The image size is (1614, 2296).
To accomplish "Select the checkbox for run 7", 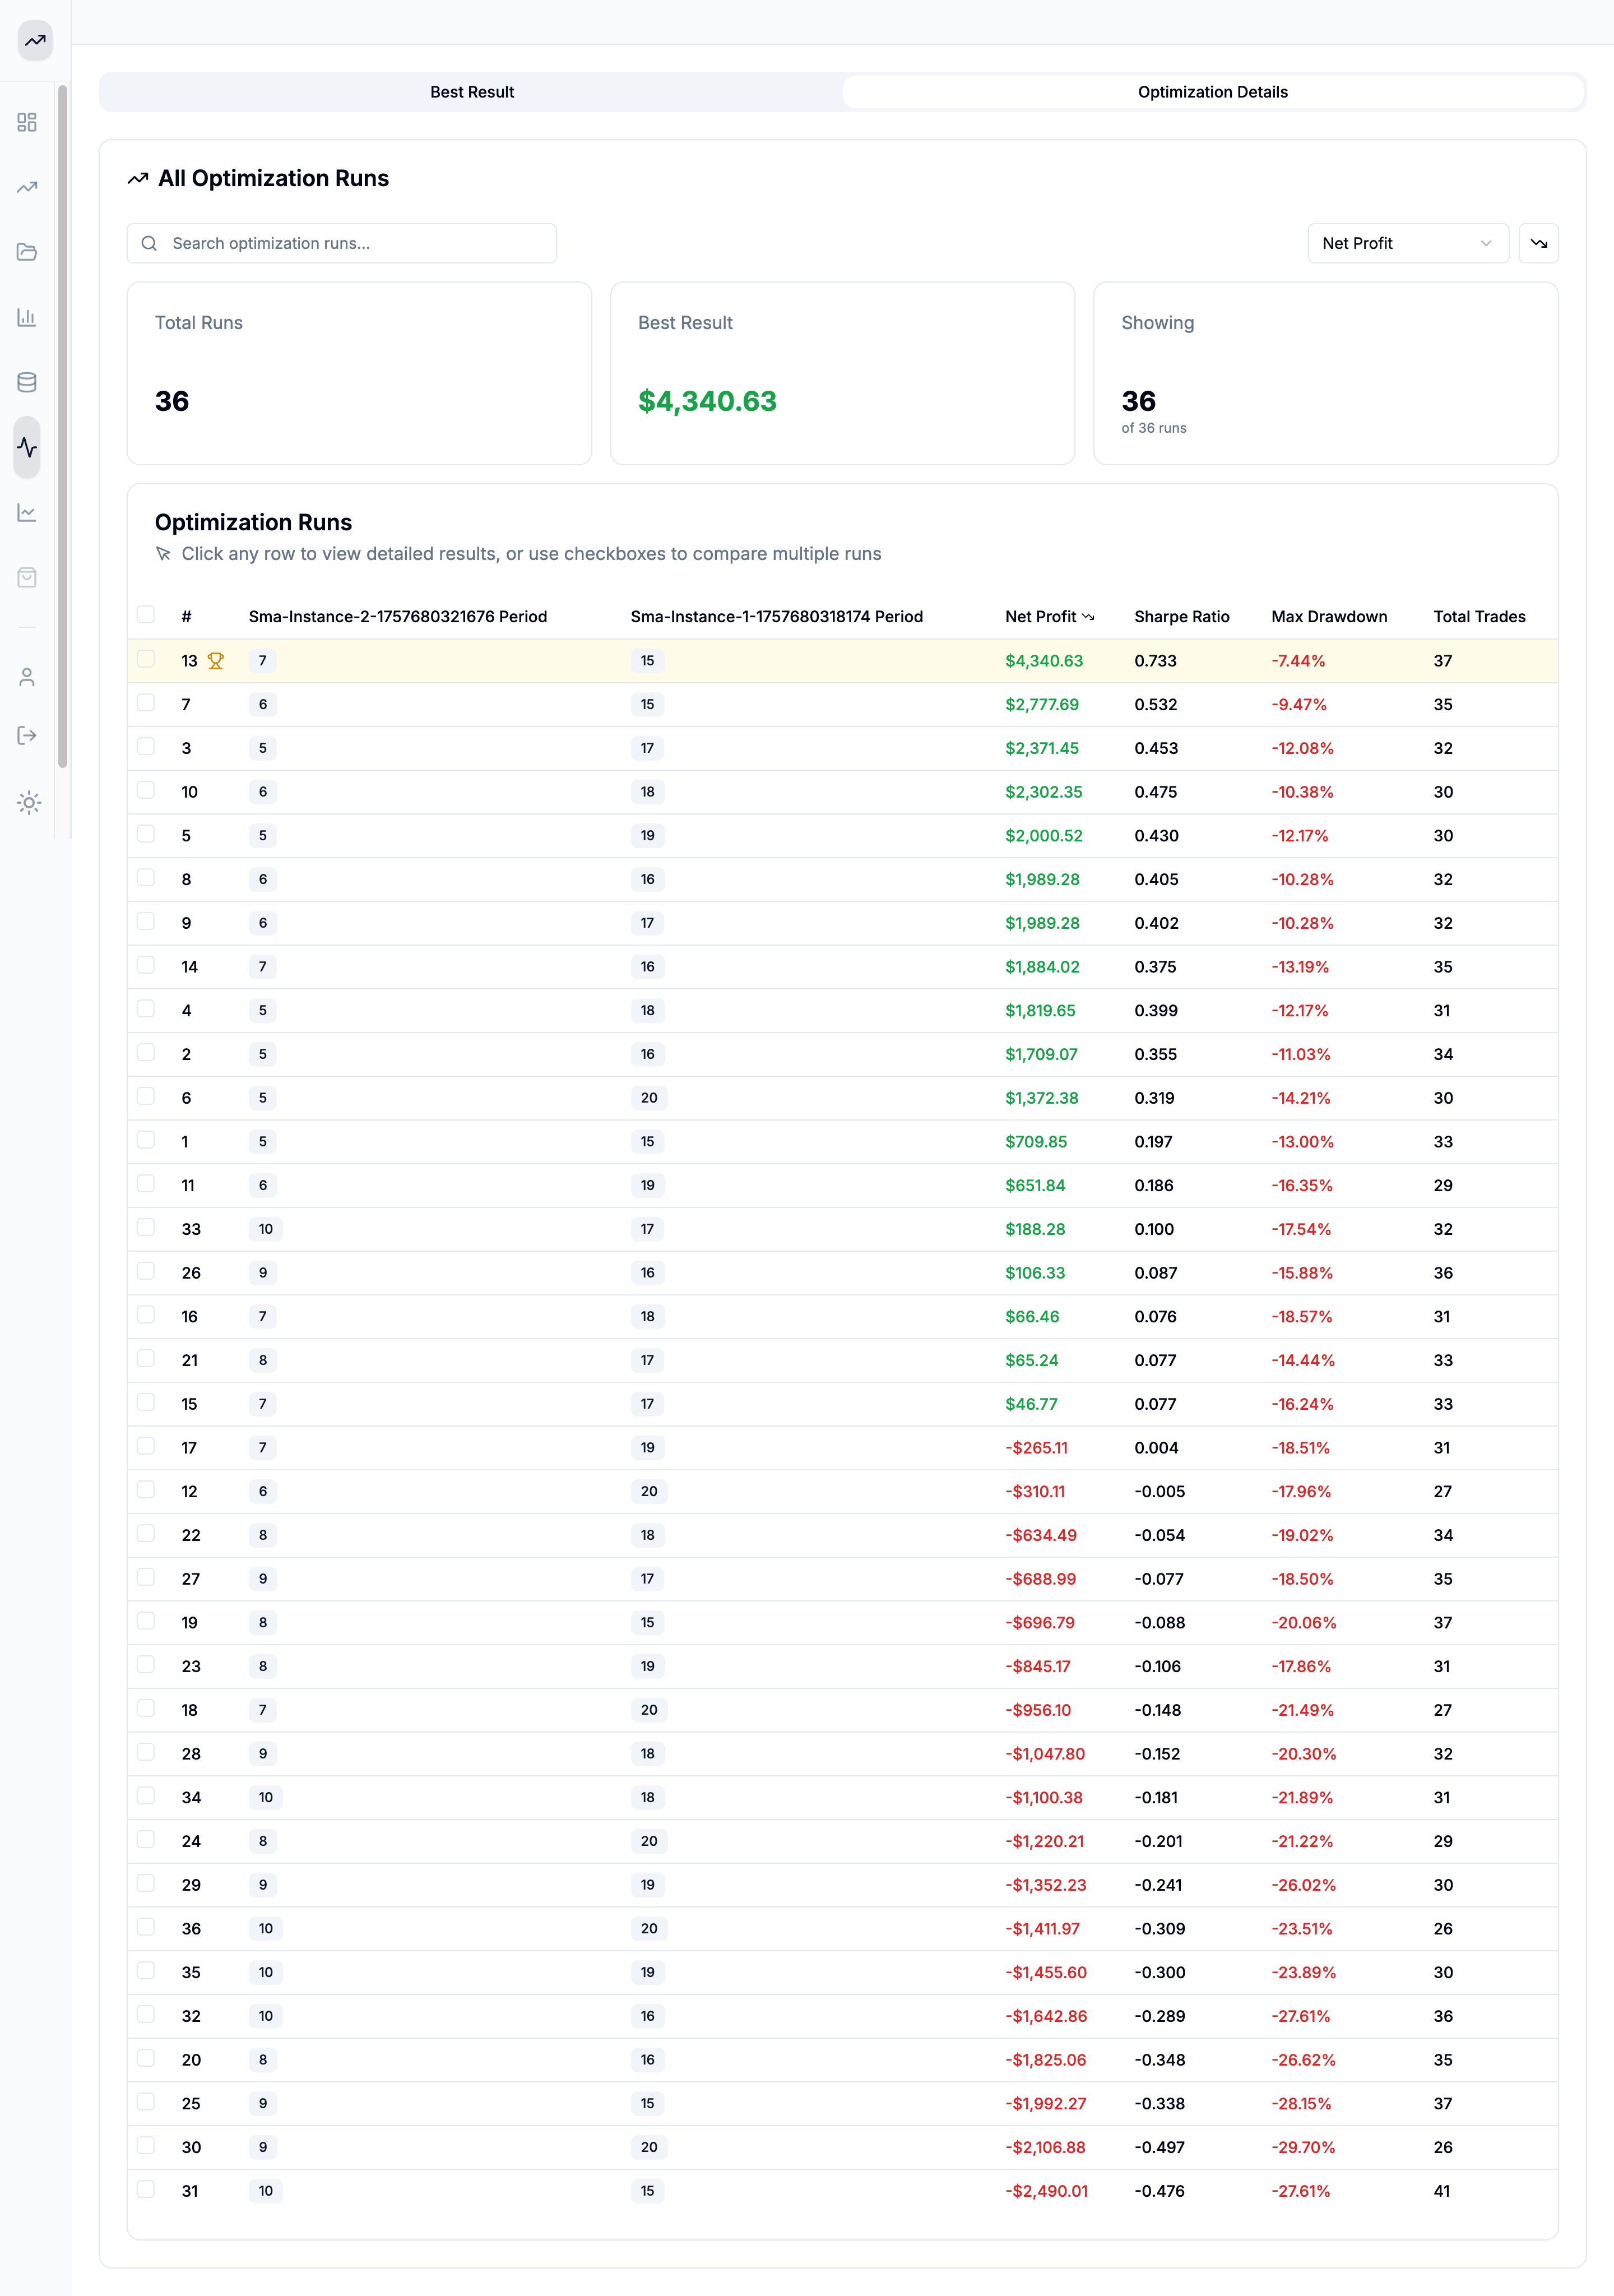I will (146, 703).
